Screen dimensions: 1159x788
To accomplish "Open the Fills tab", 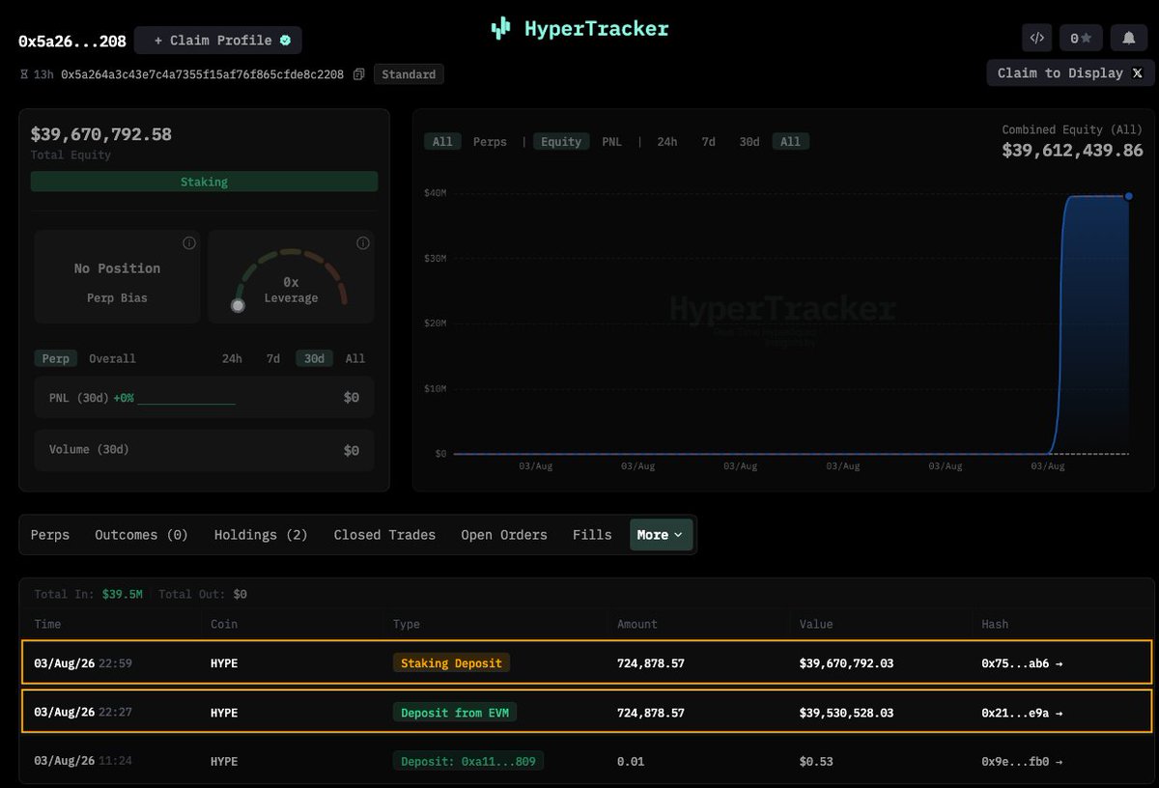I will click(x=592, y=535).
